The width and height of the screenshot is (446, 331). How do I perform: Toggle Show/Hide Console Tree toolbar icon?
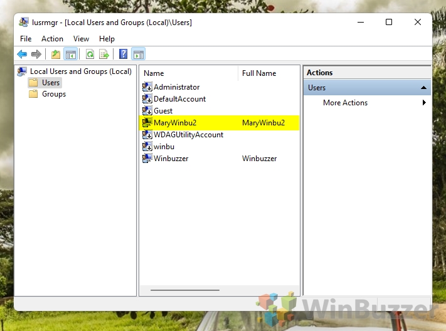pos(70,54)
